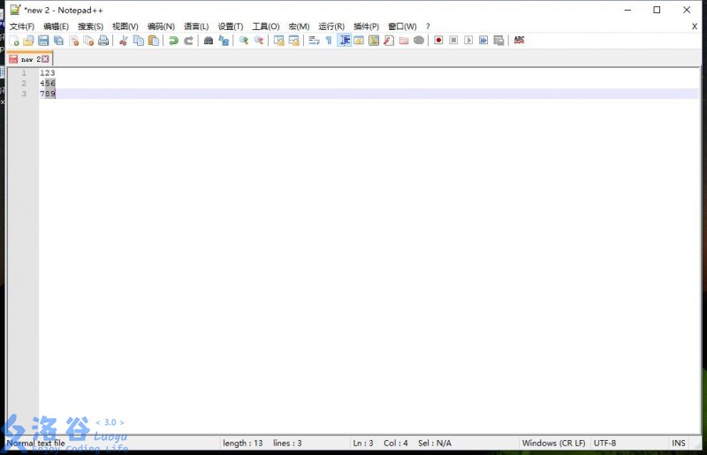Click the Paste clipboard icon
707x455 pixels.
click(x=153, y=41)
